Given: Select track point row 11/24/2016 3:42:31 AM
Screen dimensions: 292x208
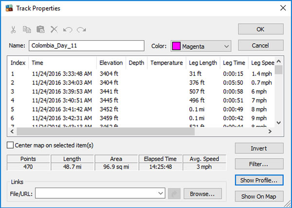Looking at the screenshot, I should [141, 118].
